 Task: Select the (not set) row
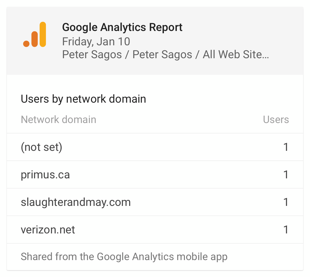pos(155,147)
